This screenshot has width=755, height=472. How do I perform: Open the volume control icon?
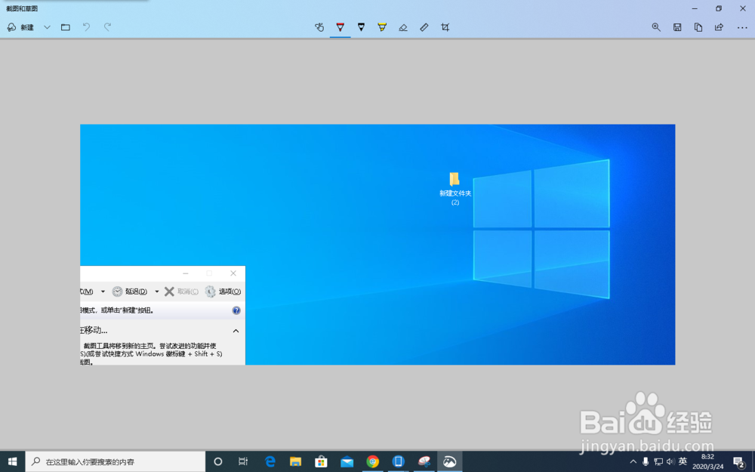click(670, 461)
